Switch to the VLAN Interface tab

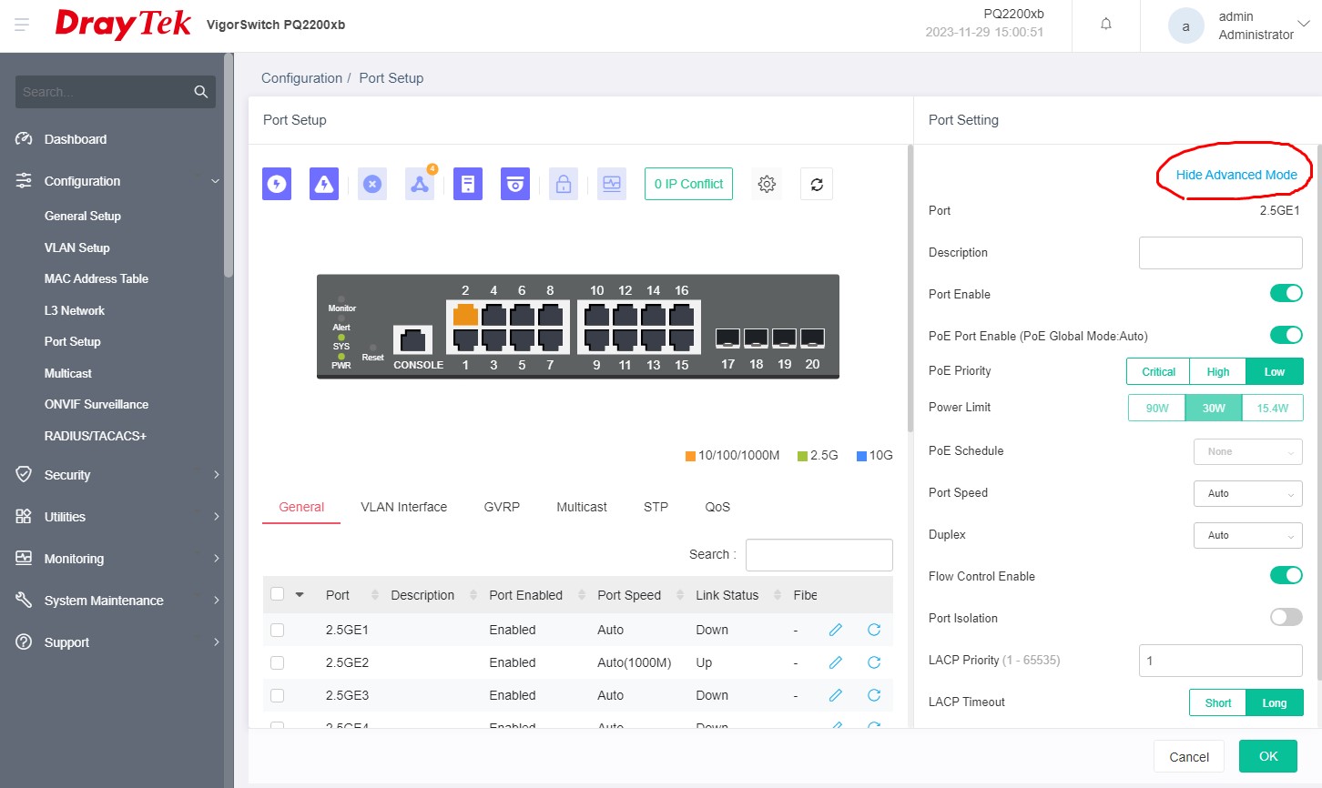tap(403, 507)
